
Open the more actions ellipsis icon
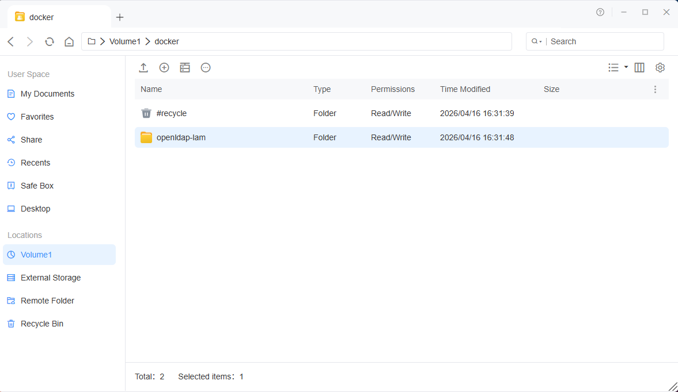coord(206,68)
